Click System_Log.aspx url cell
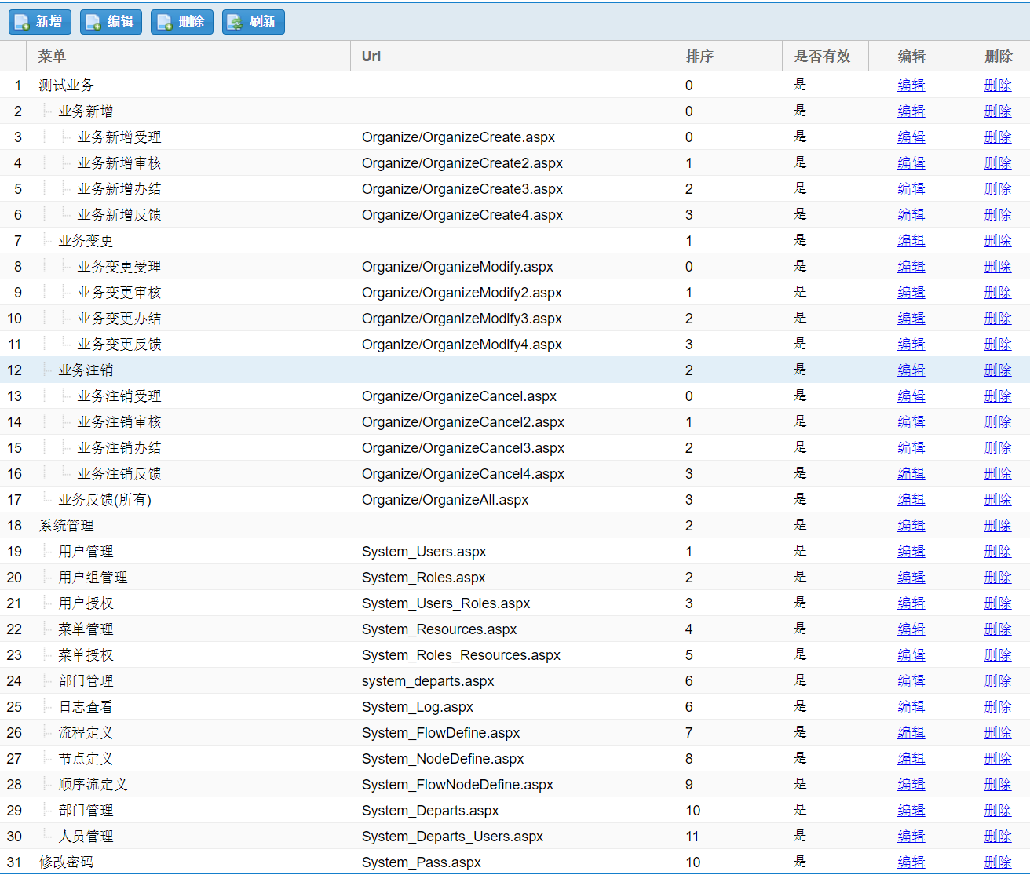This screenshot has height=875, width=1030. click(x=418, y=707)
